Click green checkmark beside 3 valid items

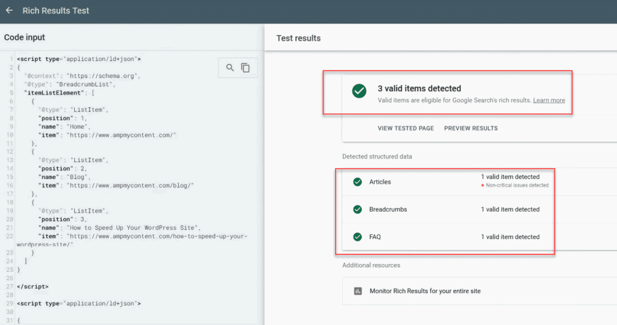pyautogui.click(x=359, y=91)
